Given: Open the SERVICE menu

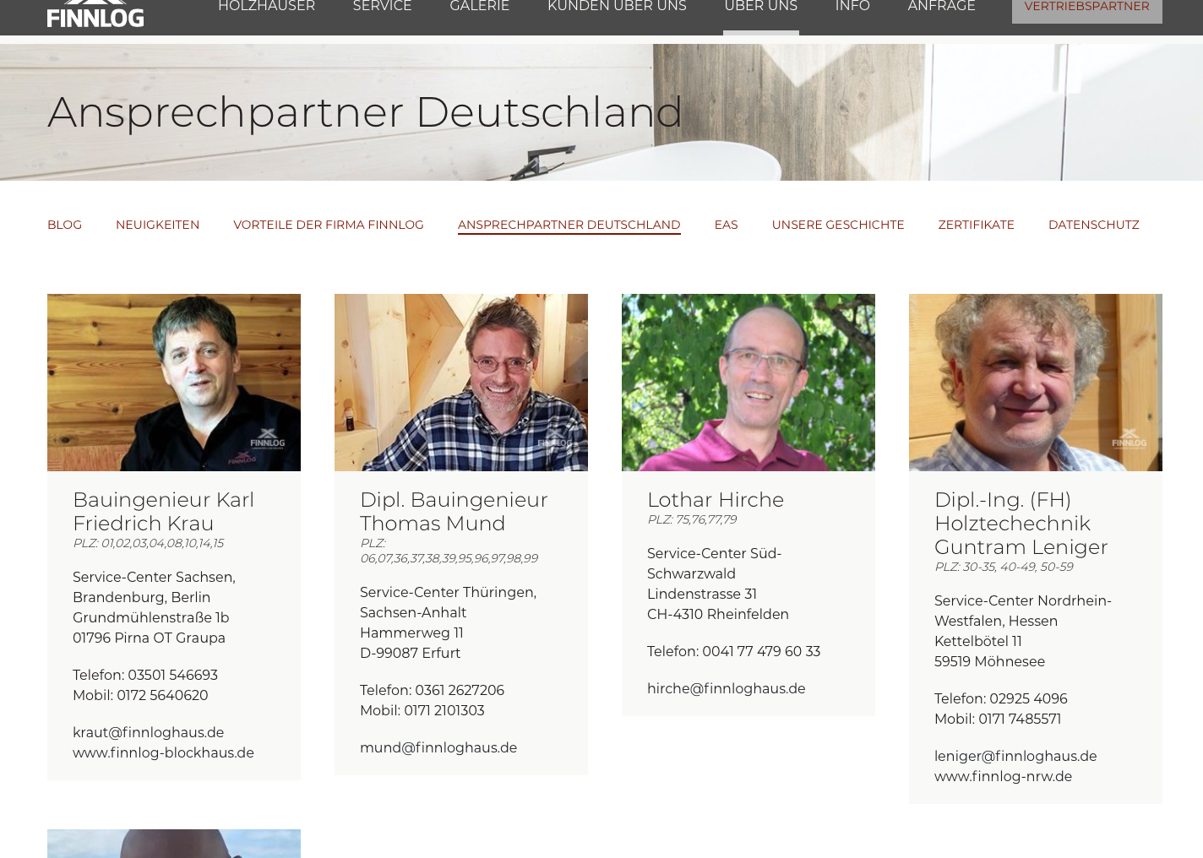Looking at the screenshot, I should coord(382,7).
